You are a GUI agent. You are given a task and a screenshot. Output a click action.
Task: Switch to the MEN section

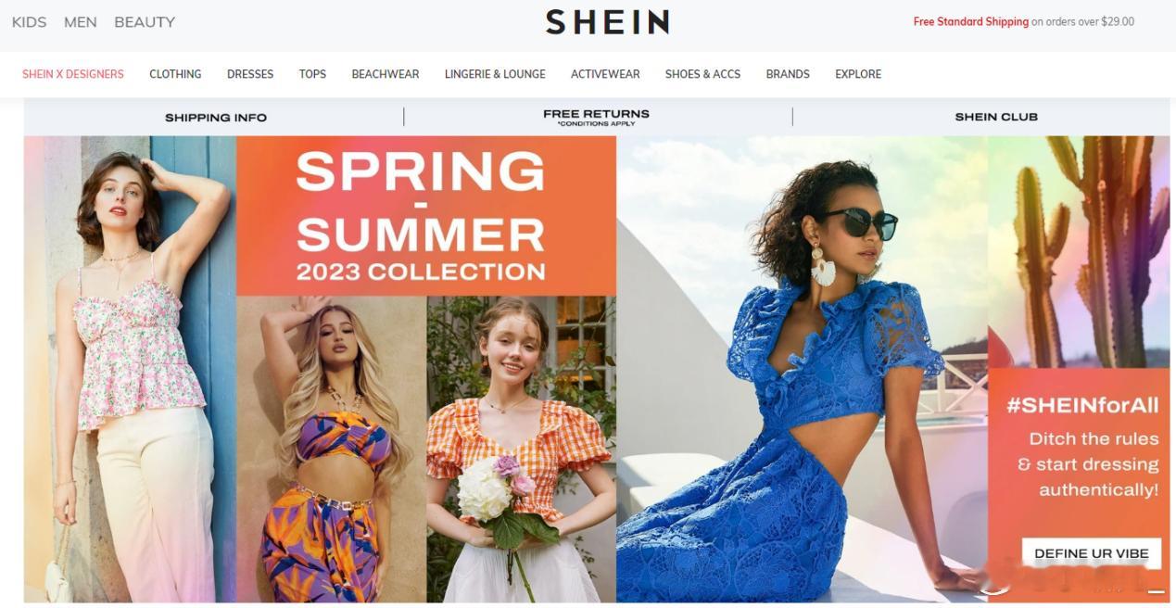click(x=81, y=22)
